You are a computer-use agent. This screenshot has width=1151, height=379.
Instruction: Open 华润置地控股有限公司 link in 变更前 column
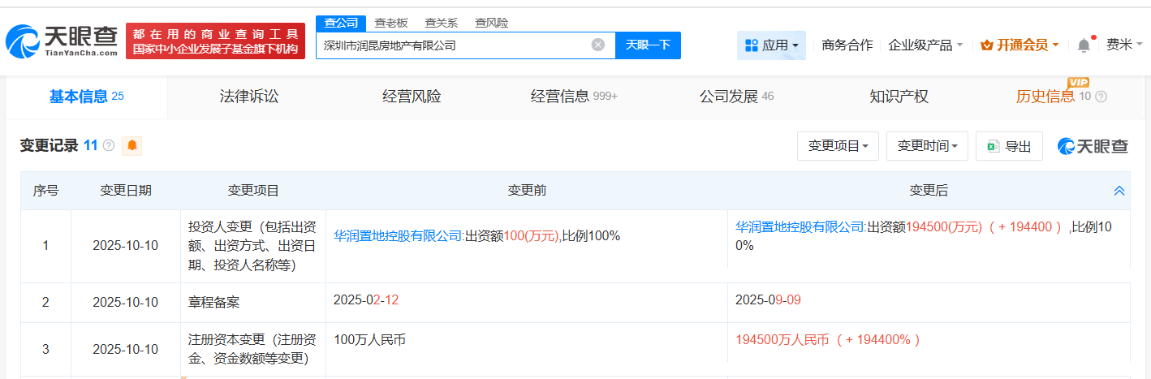(x=398, y=236)
